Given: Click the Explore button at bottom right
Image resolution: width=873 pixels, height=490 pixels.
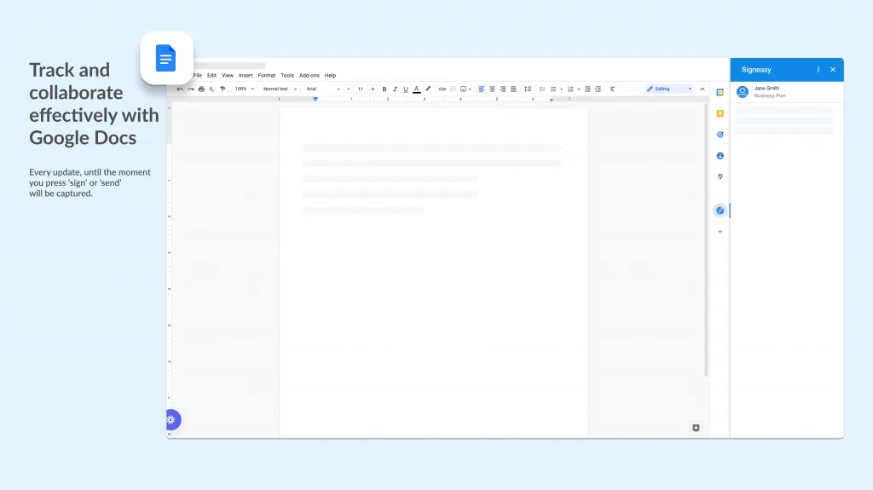Looking at the screenshot, I should (x=696, y=428).
